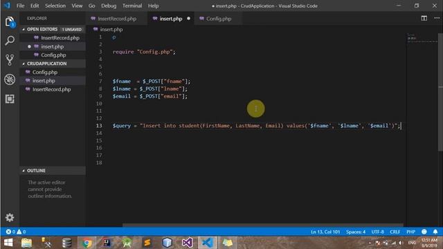
Task: Open the Source Control view icon
Action: click(x=10, y=60)
